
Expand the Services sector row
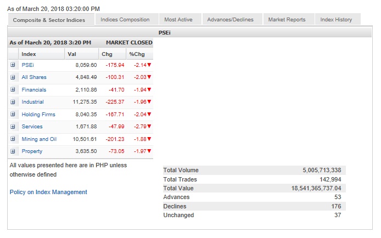[13, 127]
